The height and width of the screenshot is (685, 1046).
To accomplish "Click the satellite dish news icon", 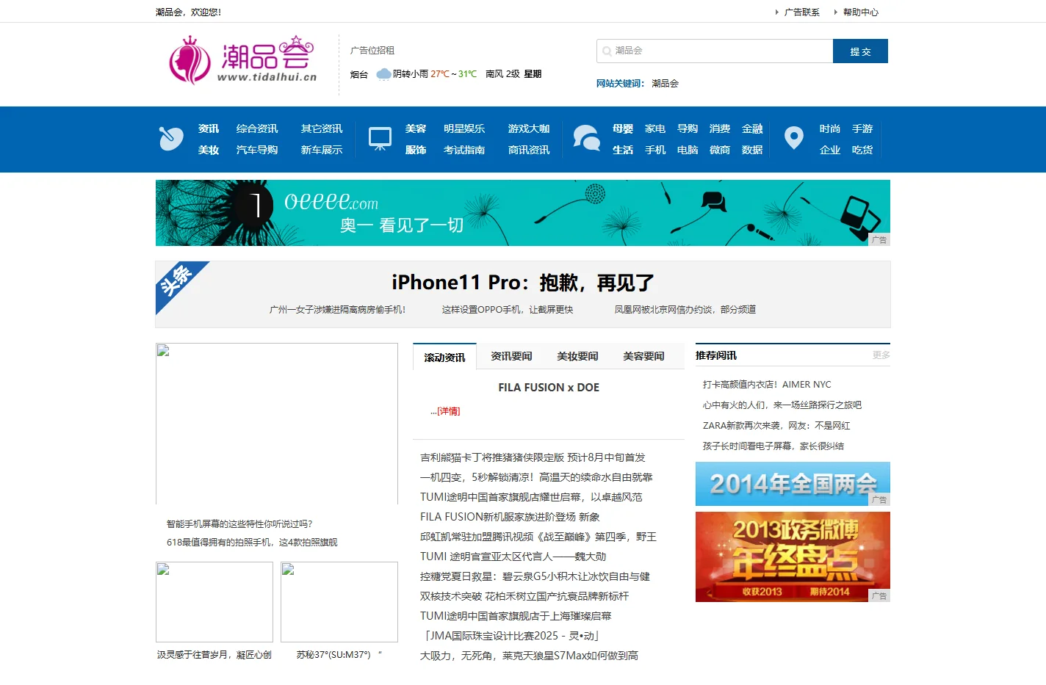I will [171, 138].
